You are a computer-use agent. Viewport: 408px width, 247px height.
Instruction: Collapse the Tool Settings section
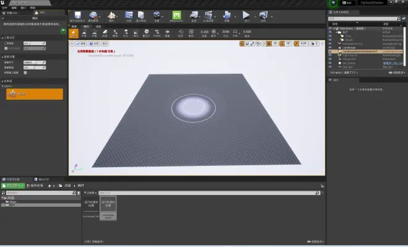click(x=2, y=38)
